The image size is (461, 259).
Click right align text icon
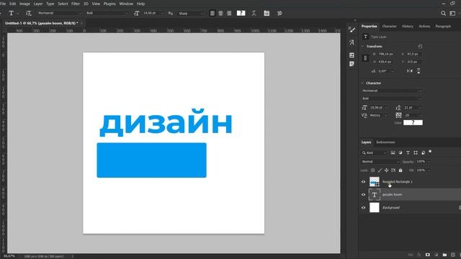pos(229,13)
